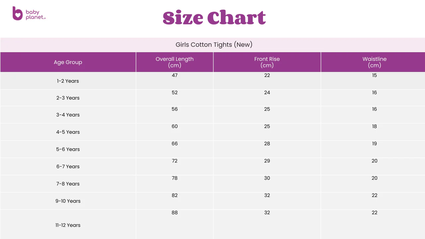The width and height of the screenshot is (425, 239).
Task: Select the Girls Cotton Tights (New) heading
Action: [x=214, y=45]
